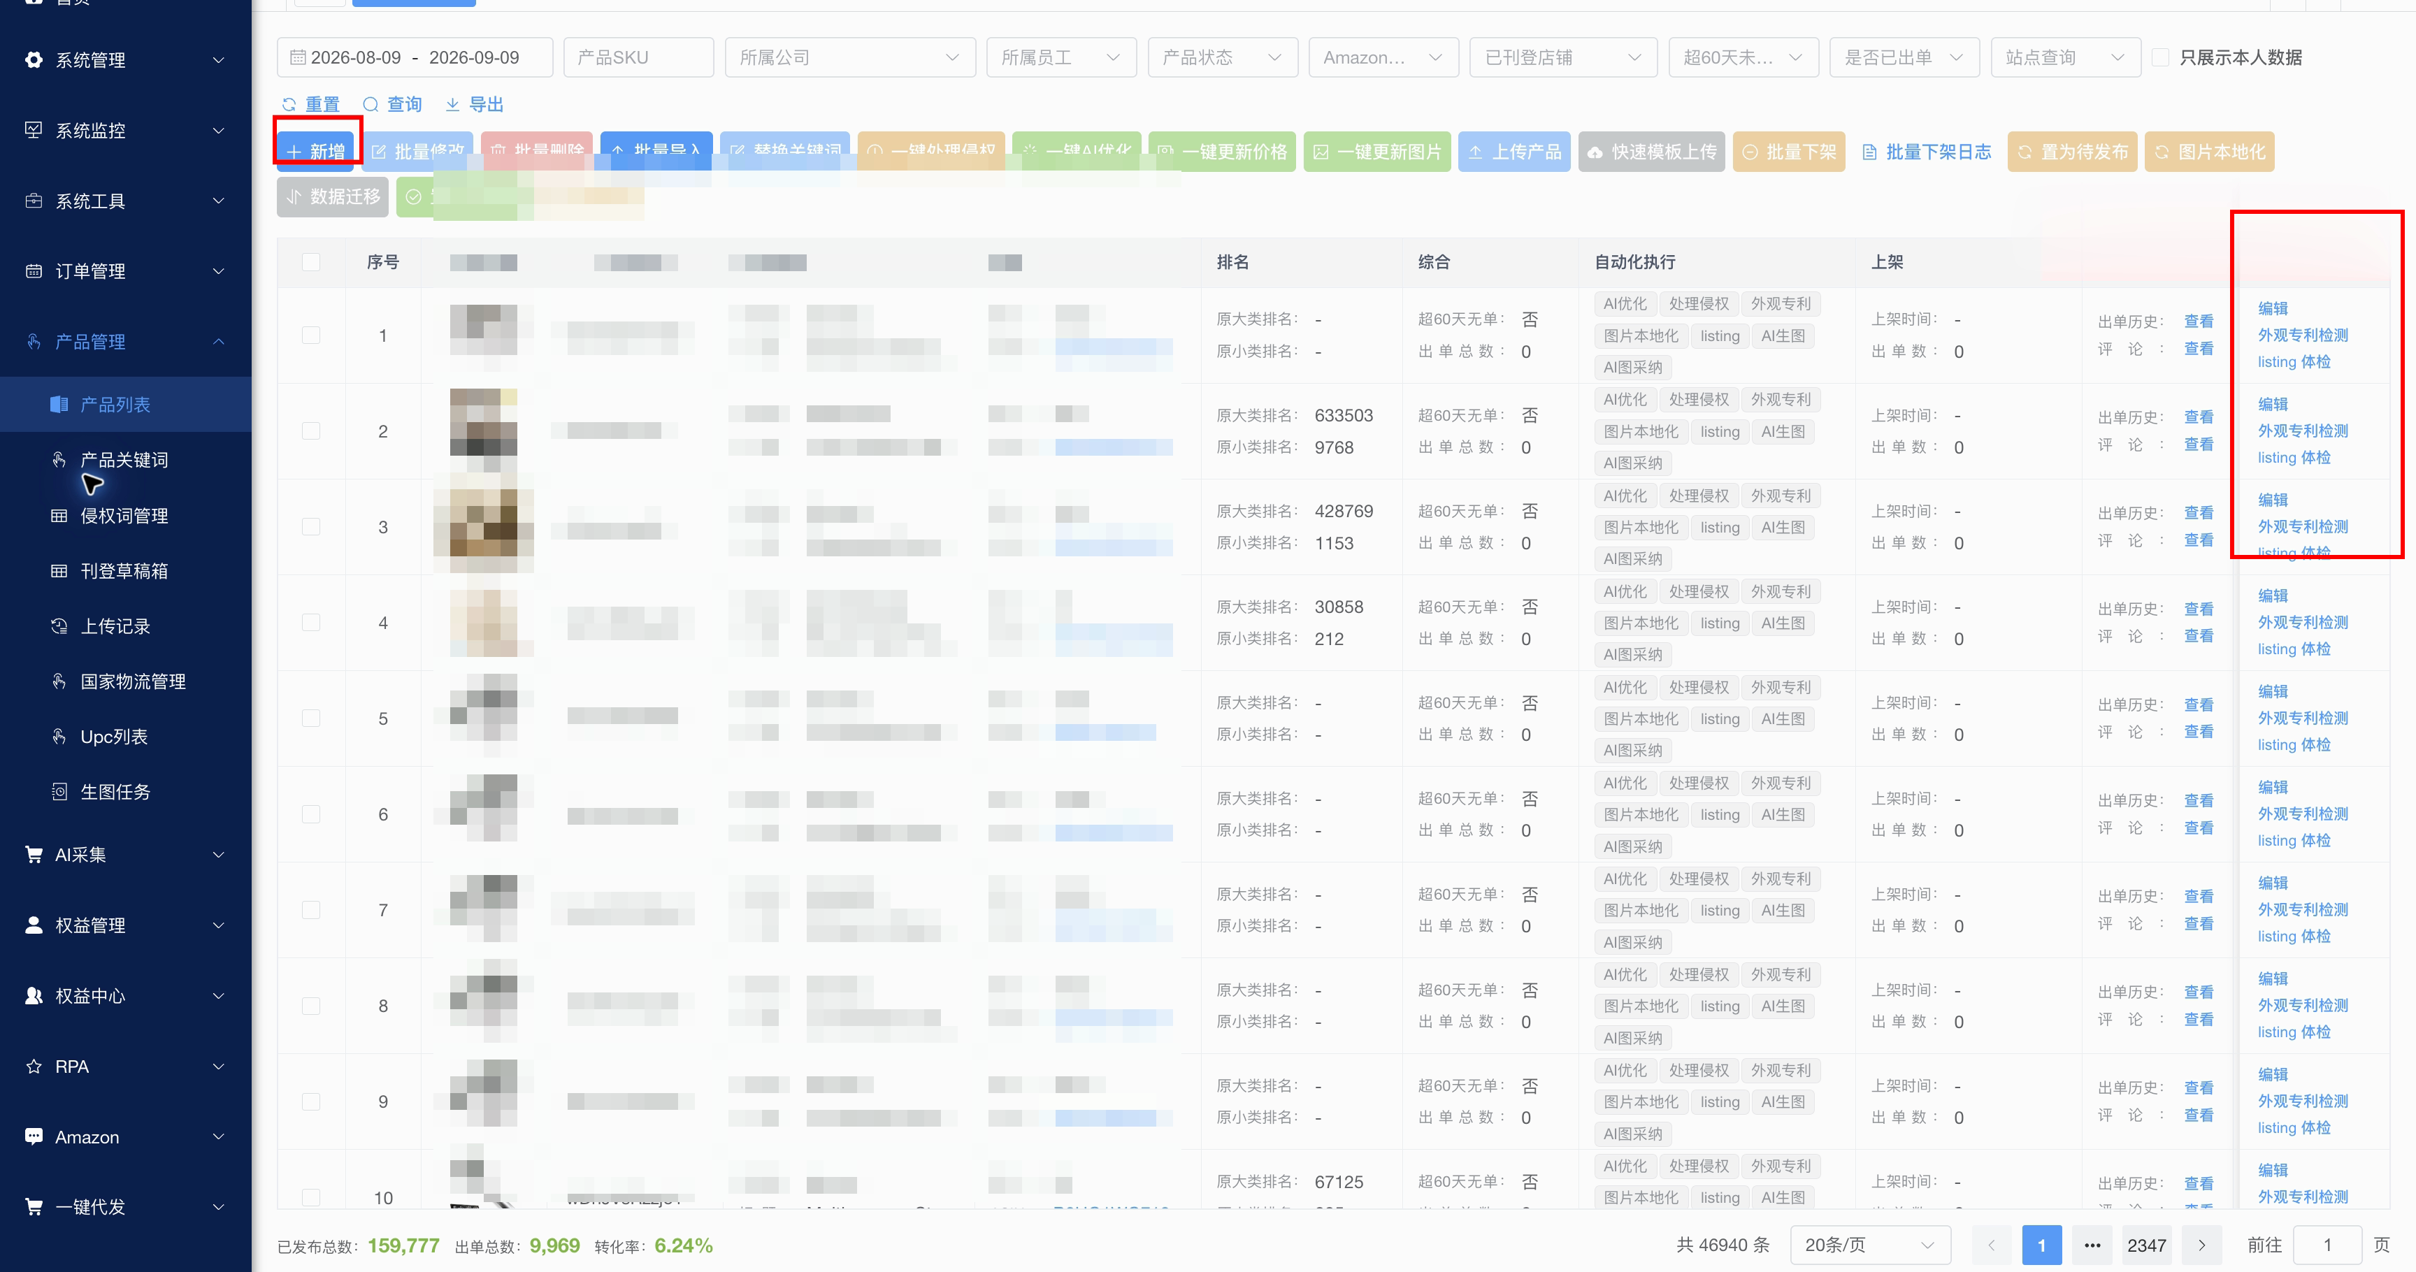Click the RPA star icon in sidebar

click(x=34, y=1067)
